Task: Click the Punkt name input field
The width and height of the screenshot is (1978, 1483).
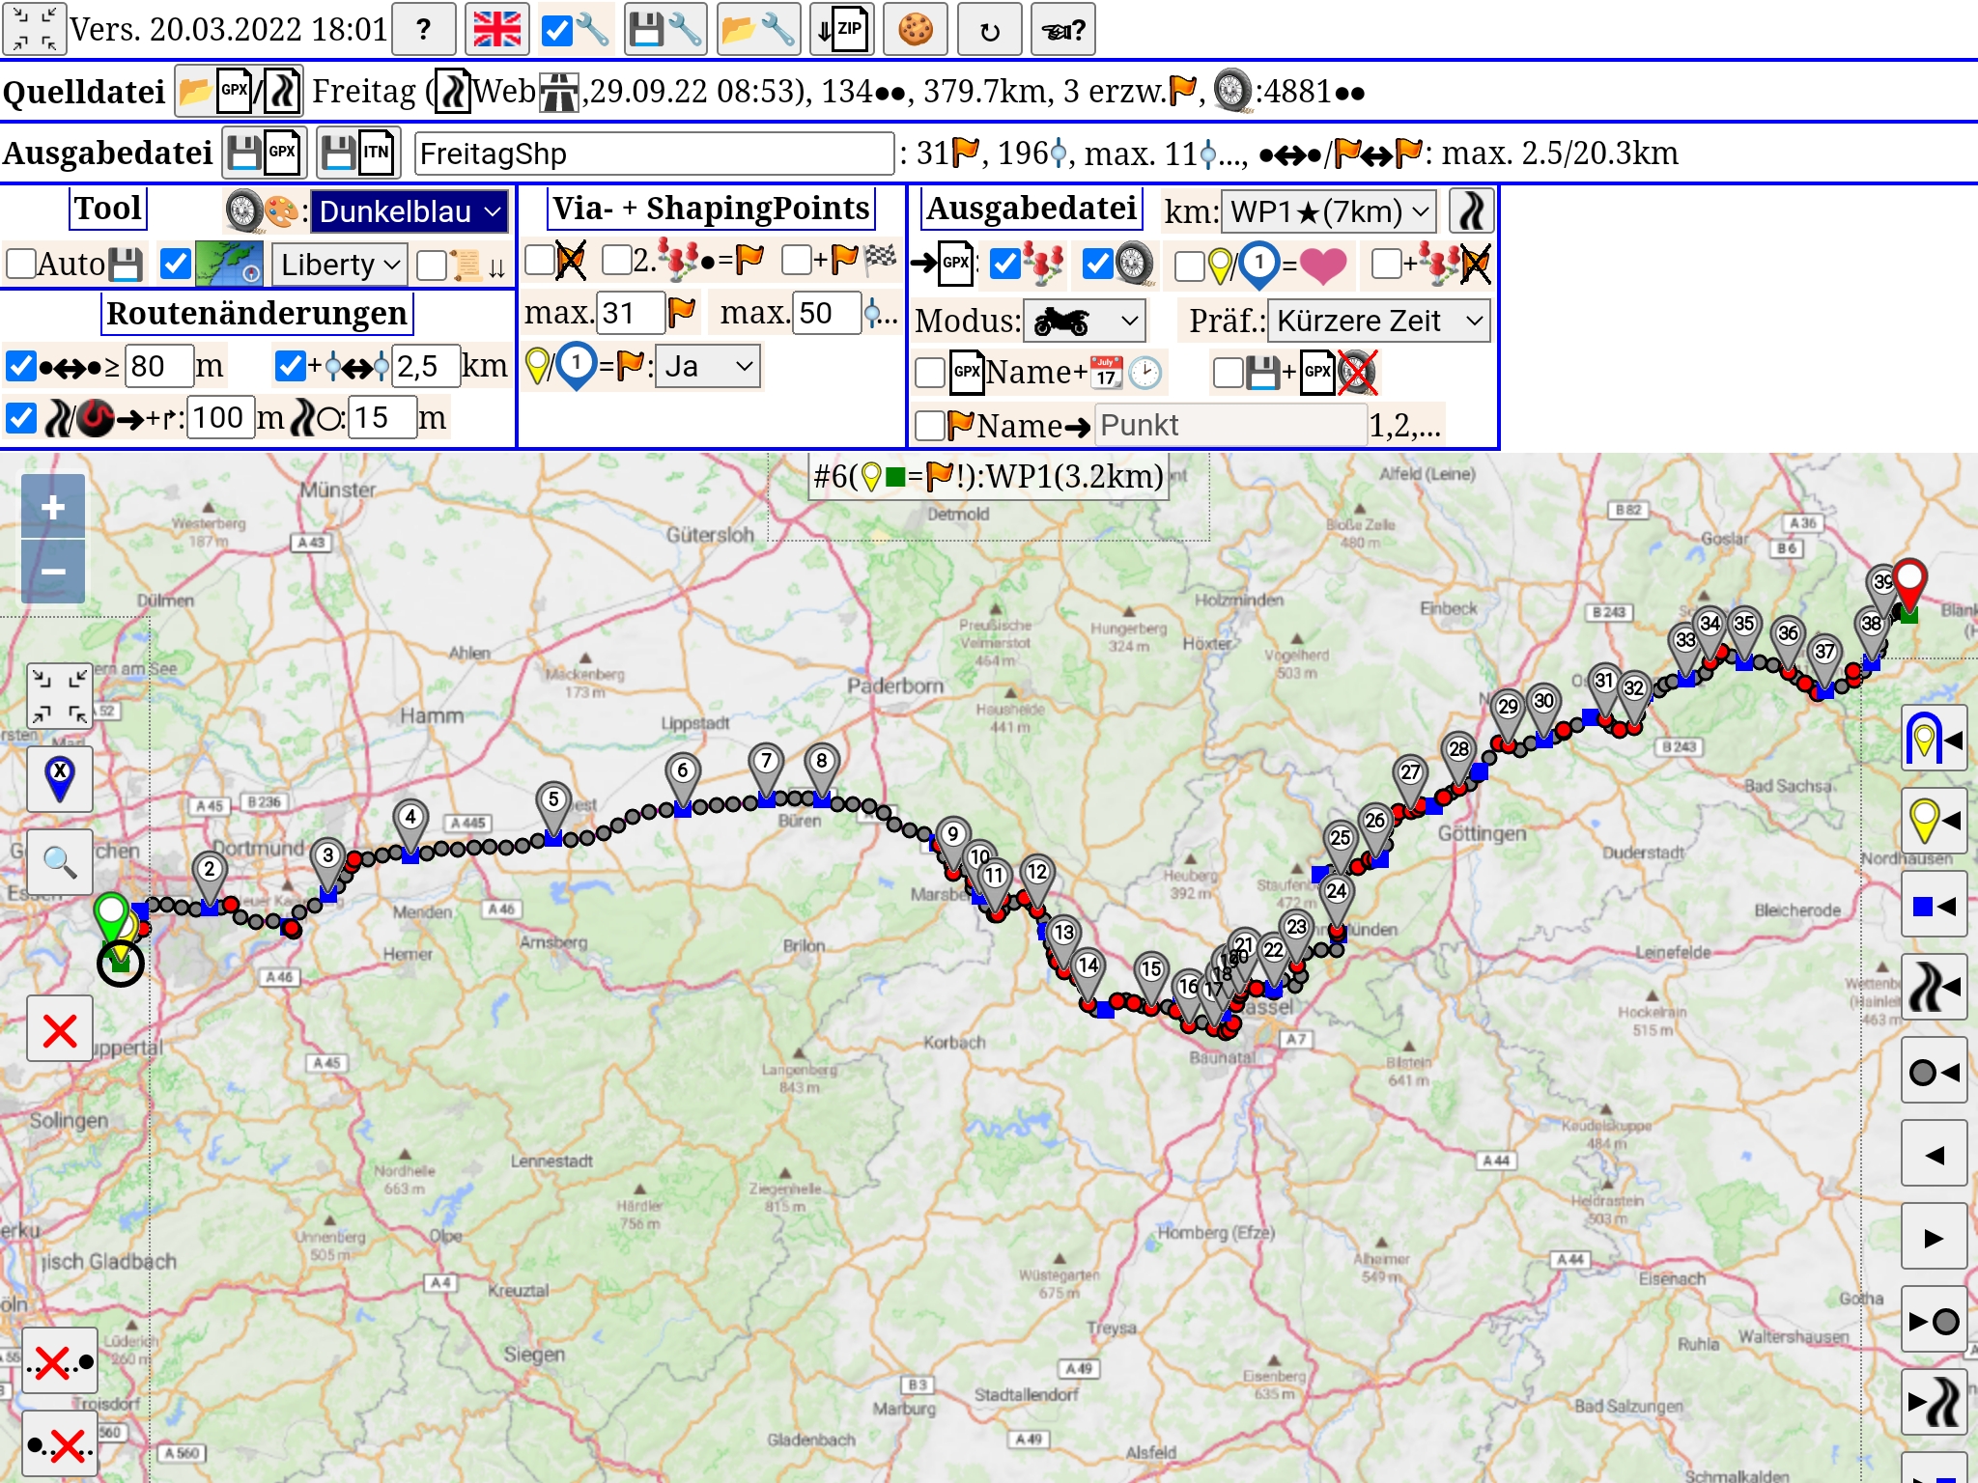Action: pos(1230,426)
